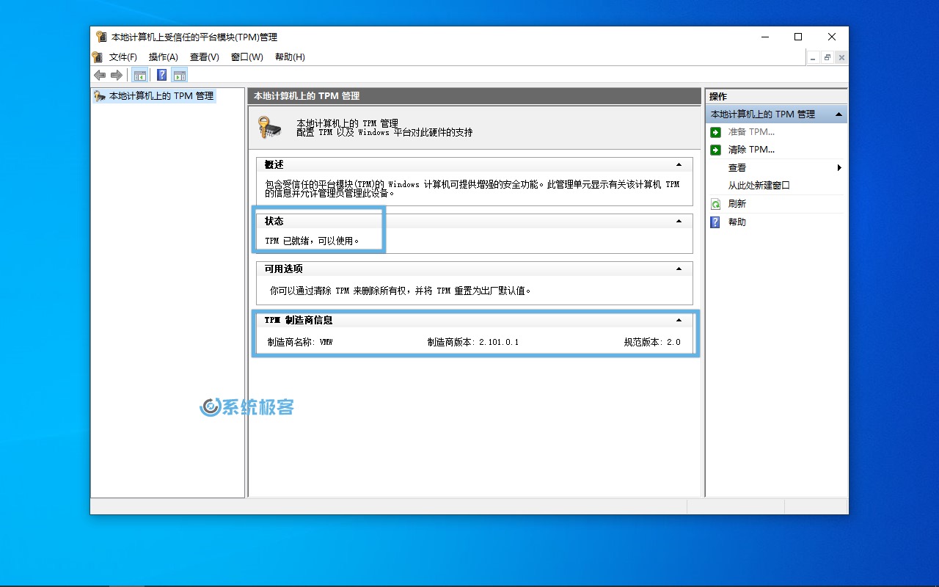Click the blue Help question-mark toolbar icon
Screen dimensions: 939x587
click(x=161, y=75)
